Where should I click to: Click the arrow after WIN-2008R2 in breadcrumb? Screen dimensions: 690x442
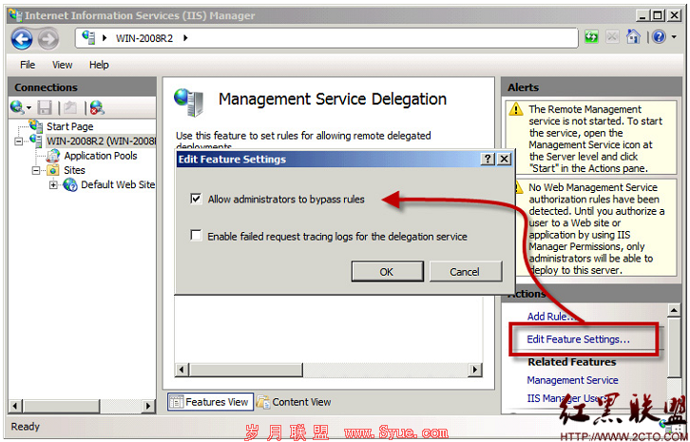(x=185, y=38)
